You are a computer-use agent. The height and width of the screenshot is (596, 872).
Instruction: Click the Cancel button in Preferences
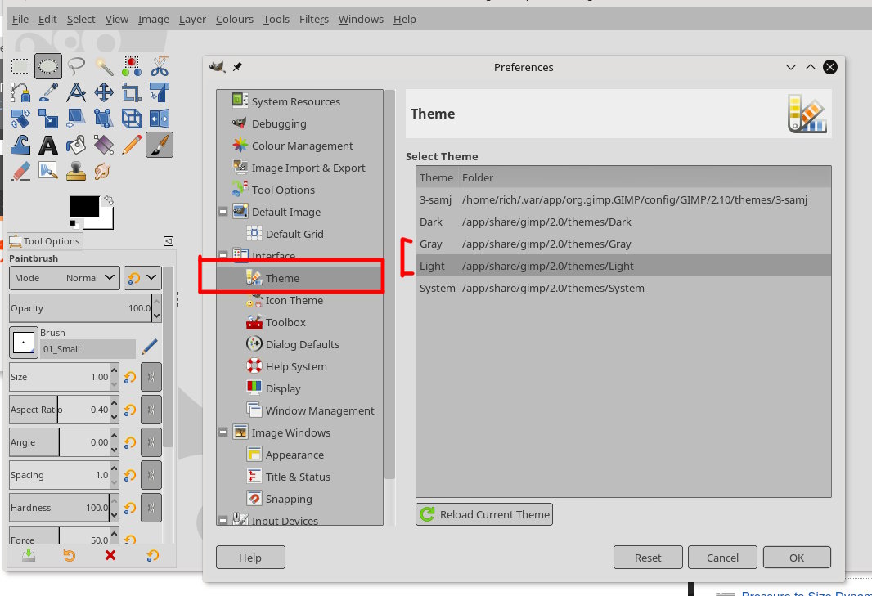722,557
